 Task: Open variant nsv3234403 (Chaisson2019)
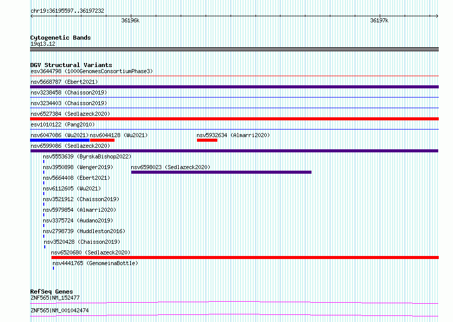pos(69,103)
